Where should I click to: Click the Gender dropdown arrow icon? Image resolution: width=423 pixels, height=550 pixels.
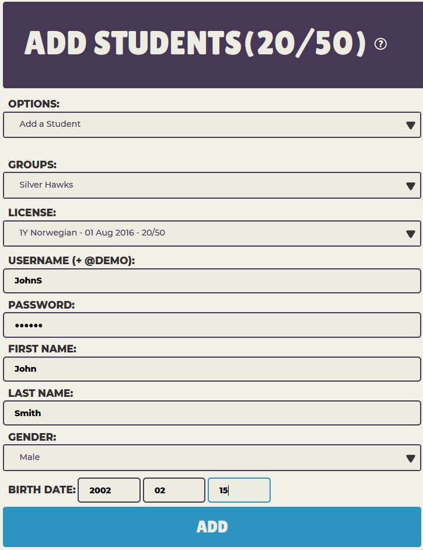[x=410, y=458]
